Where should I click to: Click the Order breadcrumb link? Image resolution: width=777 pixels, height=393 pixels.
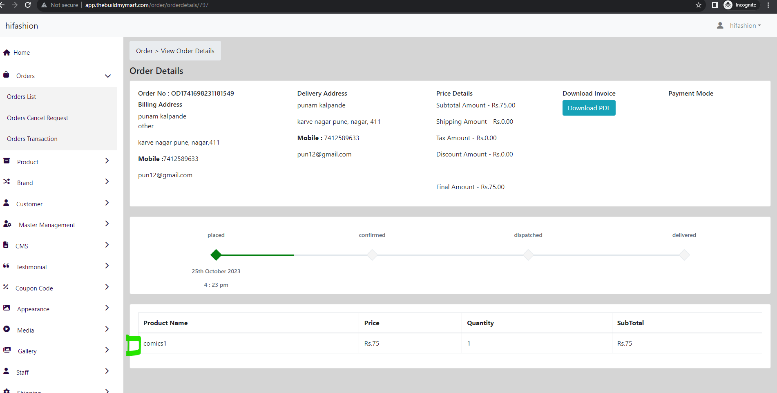click(144, 51)
